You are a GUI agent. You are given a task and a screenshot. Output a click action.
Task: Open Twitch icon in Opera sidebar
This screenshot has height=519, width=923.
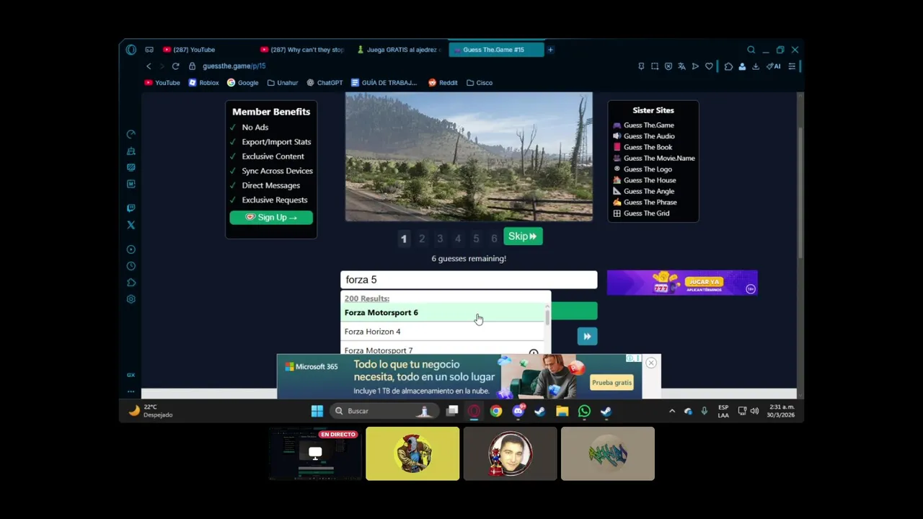pyautogui.click(x=131, y=208)
